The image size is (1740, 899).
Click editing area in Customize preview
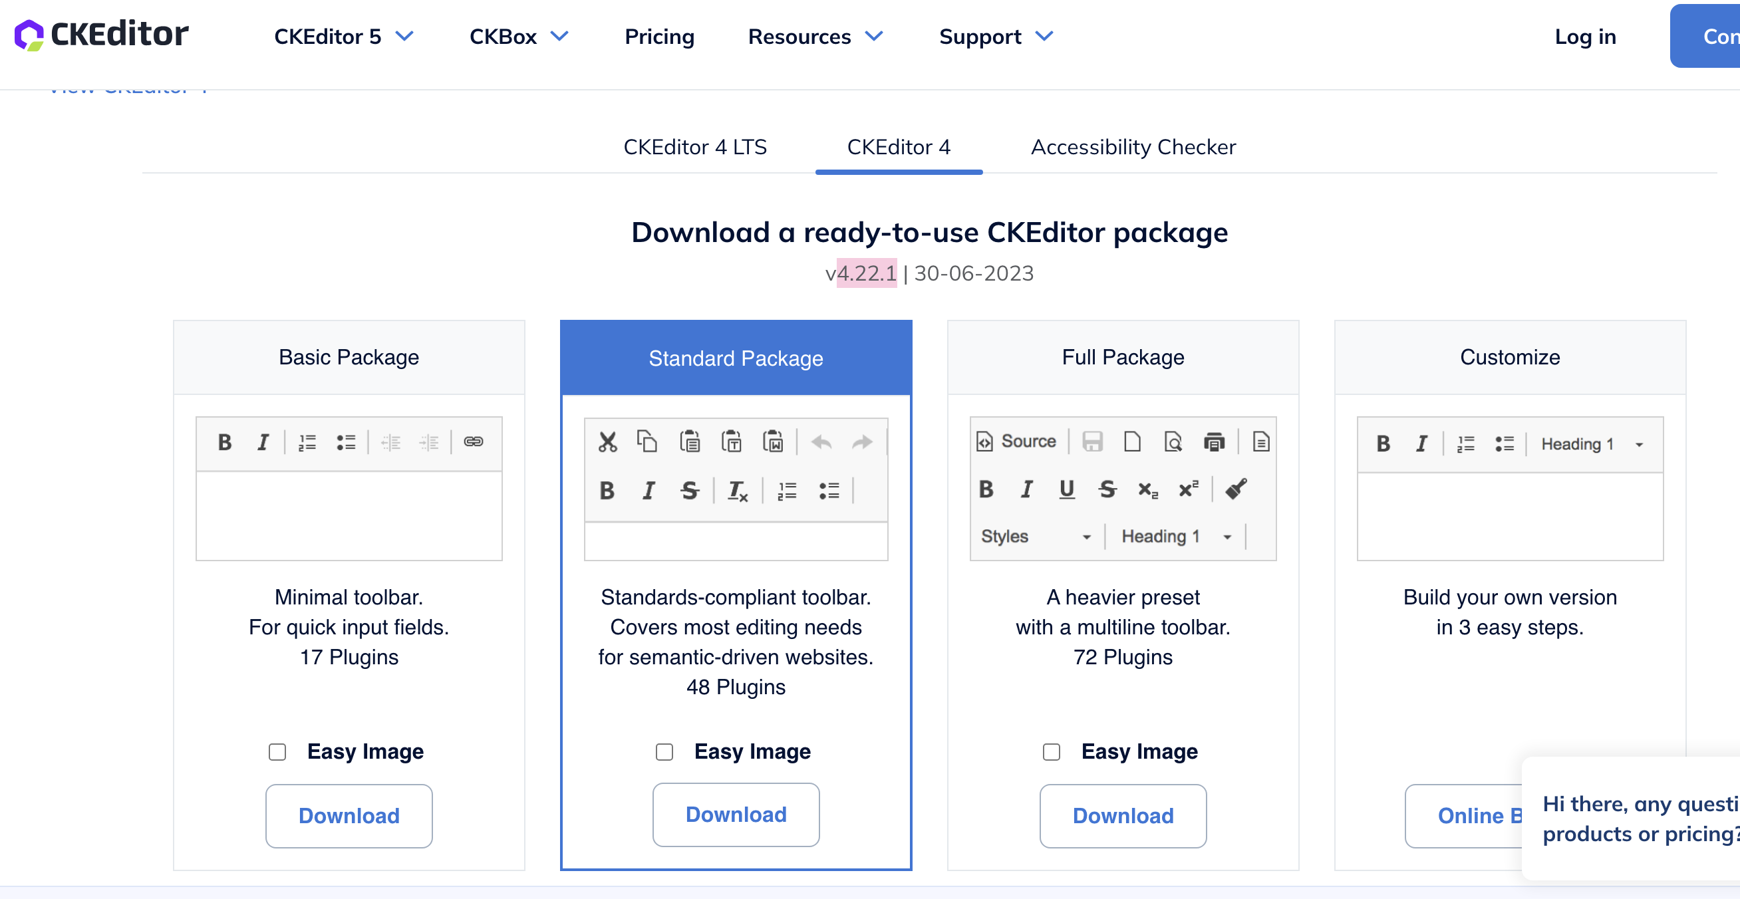pyautogui.click(x=1510, y=516)
